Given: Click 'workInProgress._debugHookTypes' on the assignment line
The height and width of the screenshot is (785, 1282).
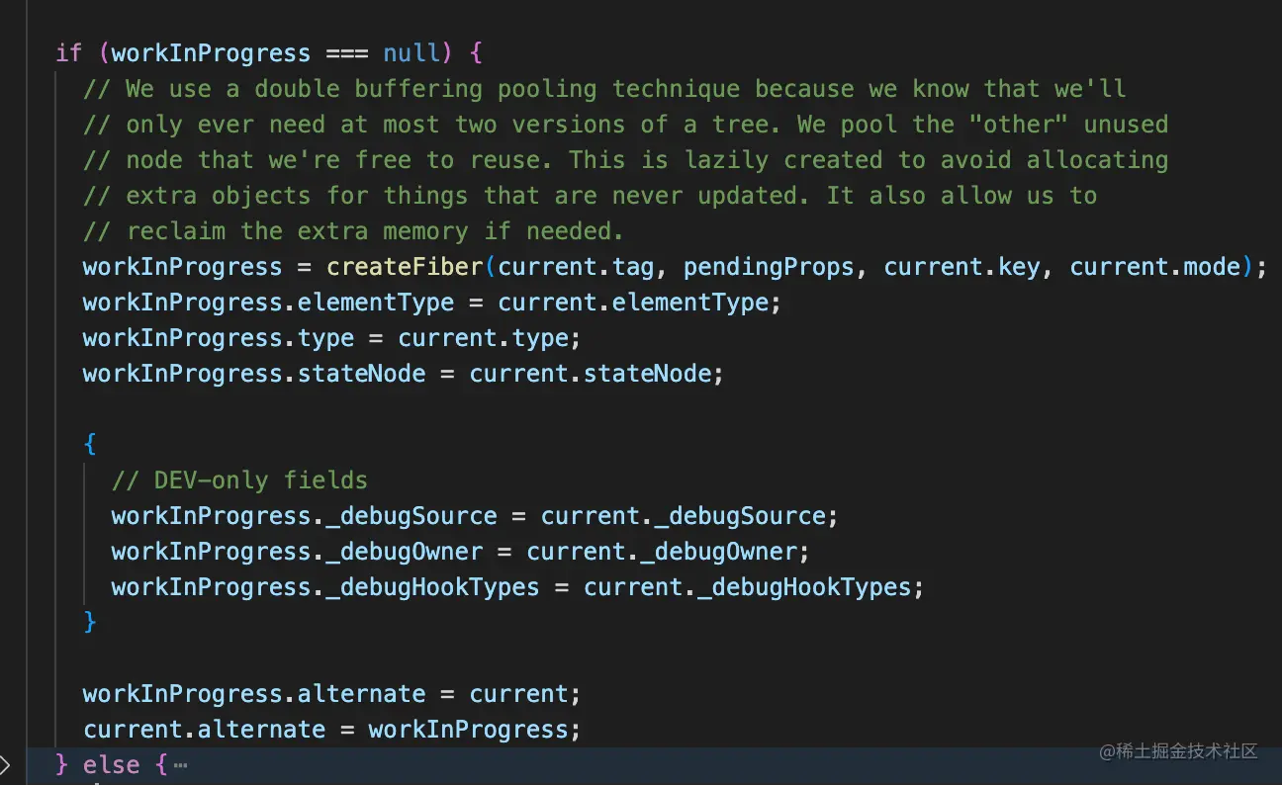Looking at the screenshot, I should pyautogui.click(x=325, y=587).
